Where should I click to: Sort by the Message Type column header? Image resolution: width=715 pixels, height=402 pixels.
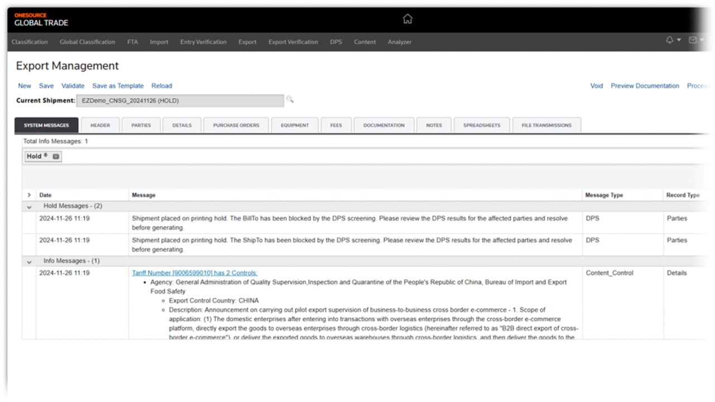604,195
